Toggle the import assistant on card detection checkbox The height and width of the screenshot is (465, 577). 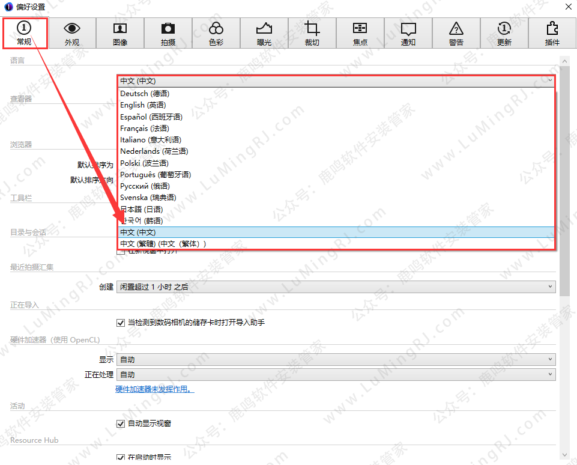(x=120, y=323)
